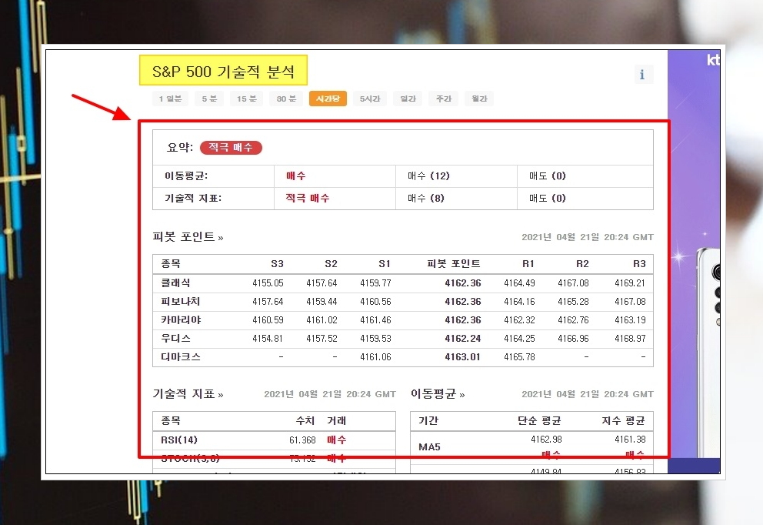763x525 pixels.
Task: Select the 5 minute timeframe tab
Action: coord(209,99)
